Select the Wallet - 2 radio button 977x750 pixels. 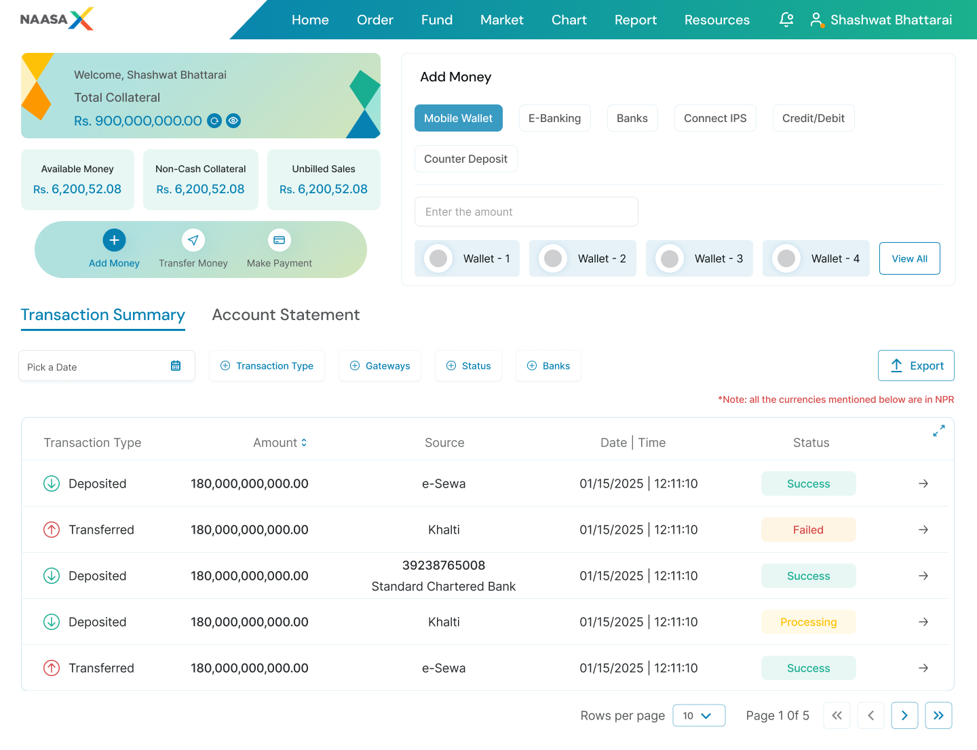[x=553, y=258]
